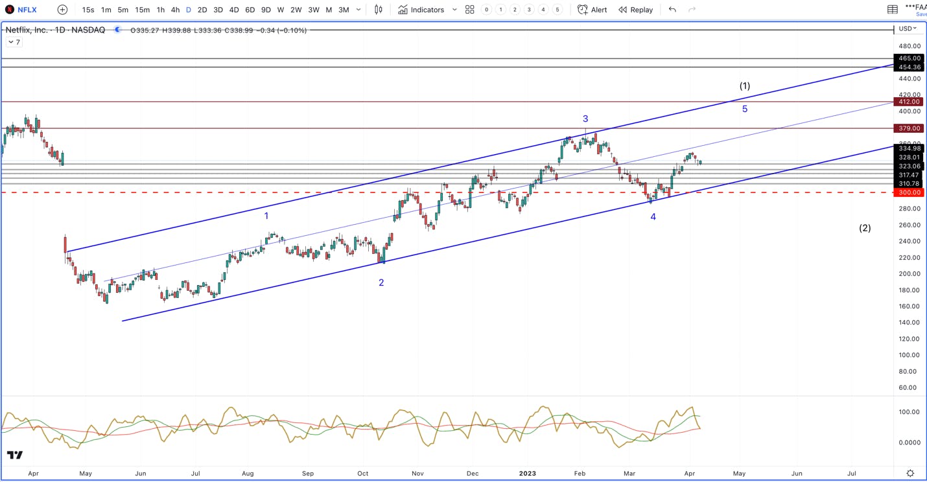
Task: Collapse the indicator legend showing 7
Action: [14, 42]
